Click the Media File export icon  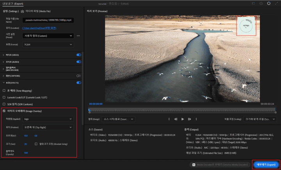[22, 11]
